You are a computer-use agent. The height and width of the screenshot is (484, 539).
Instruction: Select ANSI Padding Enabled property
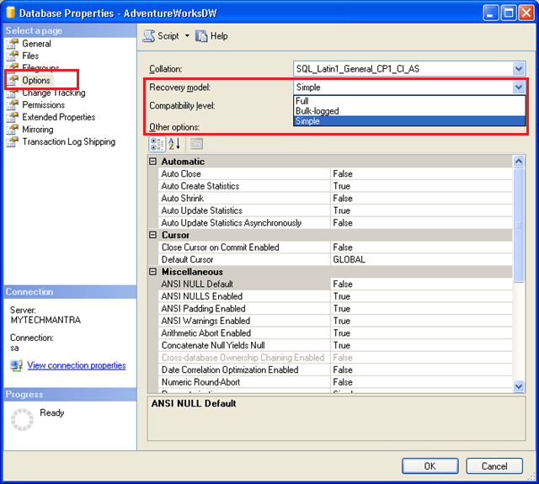335,308
